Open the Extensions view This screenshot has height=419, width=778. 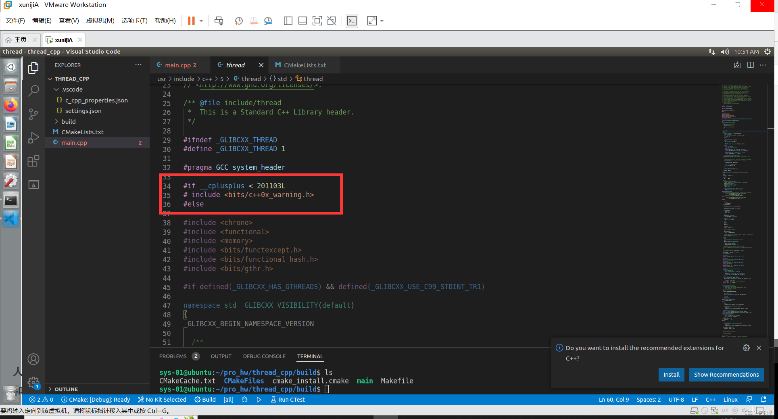point(33,161)
